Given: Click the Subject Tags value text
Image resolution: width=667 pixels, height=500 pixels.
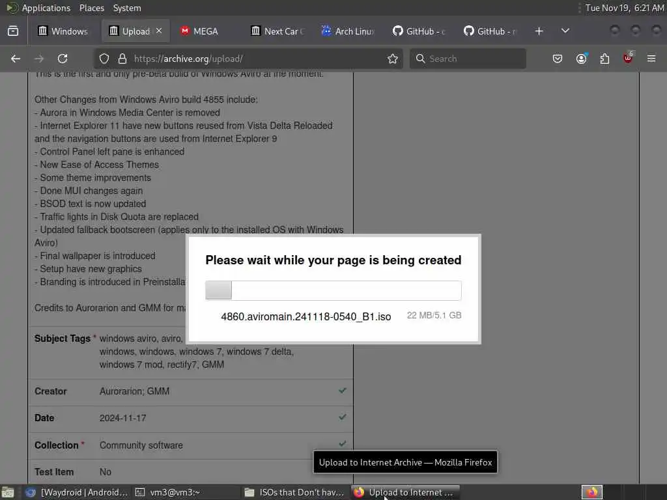Looking at the screenshot, I should (x=197, y=352).
